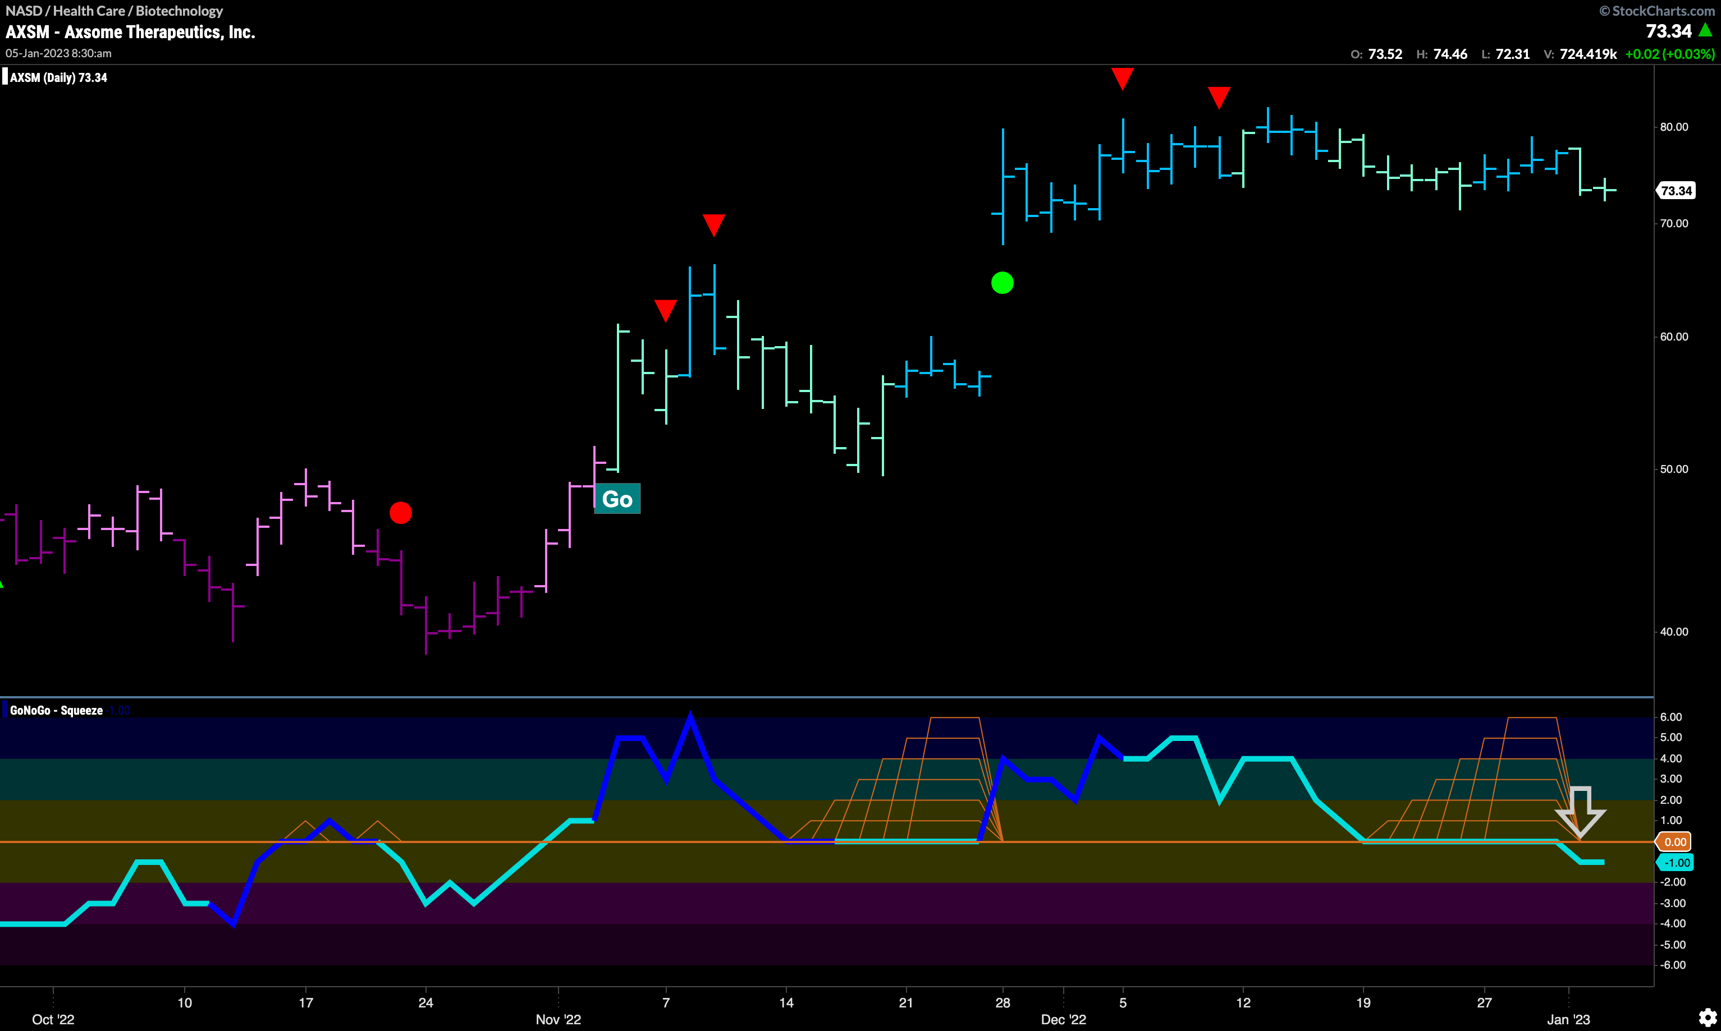
Task: Click the 40.00 price axis label
Action: pos(1674,632)
